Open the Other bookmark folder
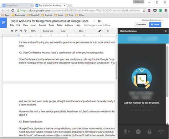Screen dimensions: 169x139 pyautogui.click(x=80, y=15)
